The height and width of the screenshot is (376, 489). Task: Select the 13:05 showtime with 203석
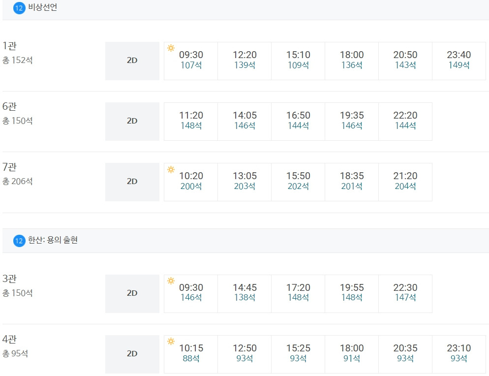244,182
